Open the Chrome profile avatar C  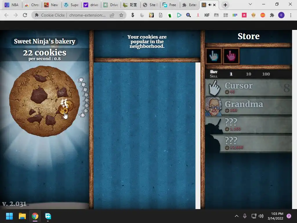click(x=281, y=15)
